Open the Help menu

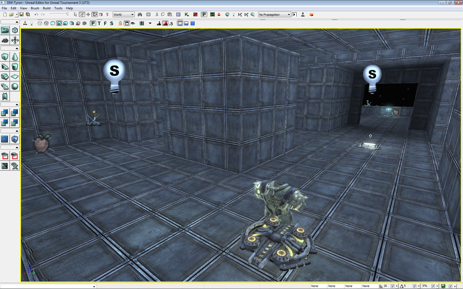pos(69,8)
